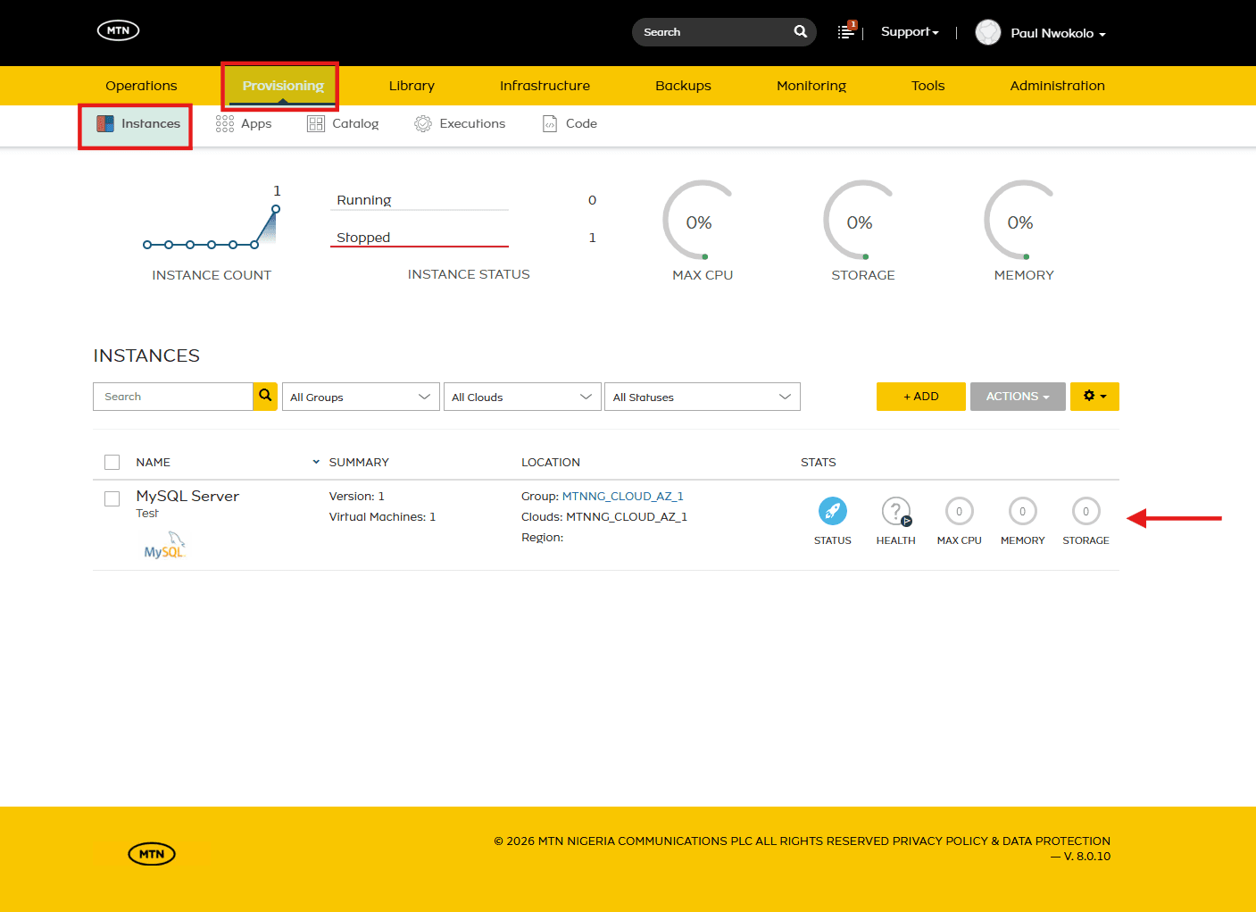The width and height of the screenshot is (1256, 912).
Task: Open the Tools tab
Action: click(x=928, y=86)
